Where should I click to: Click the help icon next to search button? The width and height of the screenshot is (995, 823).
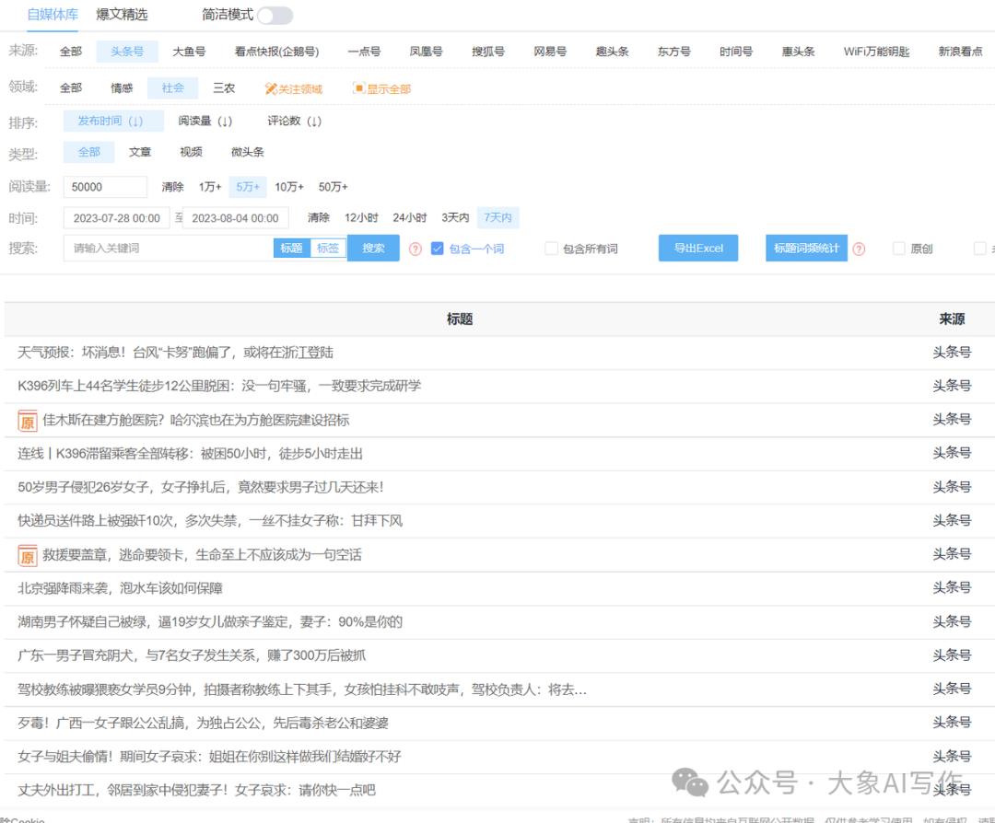(x=415, y=249)
